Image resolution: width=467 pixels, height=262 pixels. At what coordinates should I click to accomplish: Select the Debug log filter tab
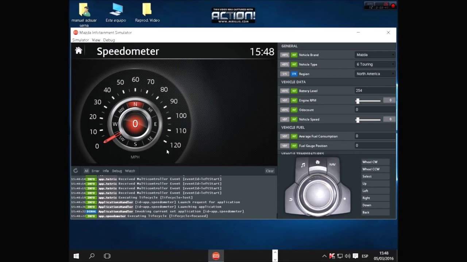click(117, 171)
